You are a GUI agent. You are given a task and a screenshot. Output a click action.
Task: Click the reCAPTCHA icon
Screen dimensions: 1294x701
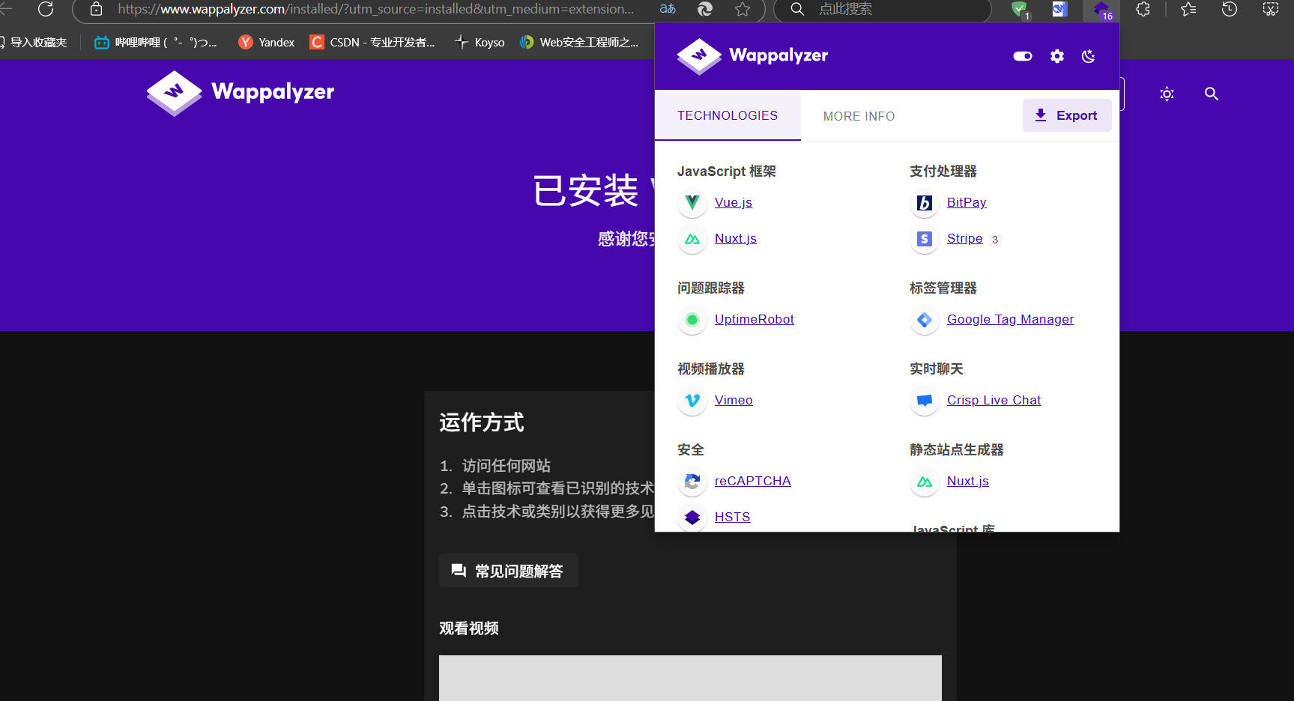[x=692, y=482]
